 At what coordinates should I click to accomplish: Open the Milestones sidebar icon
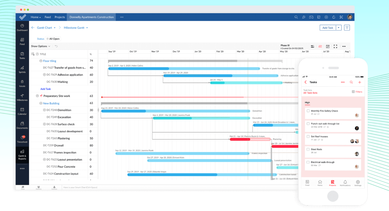22,97
